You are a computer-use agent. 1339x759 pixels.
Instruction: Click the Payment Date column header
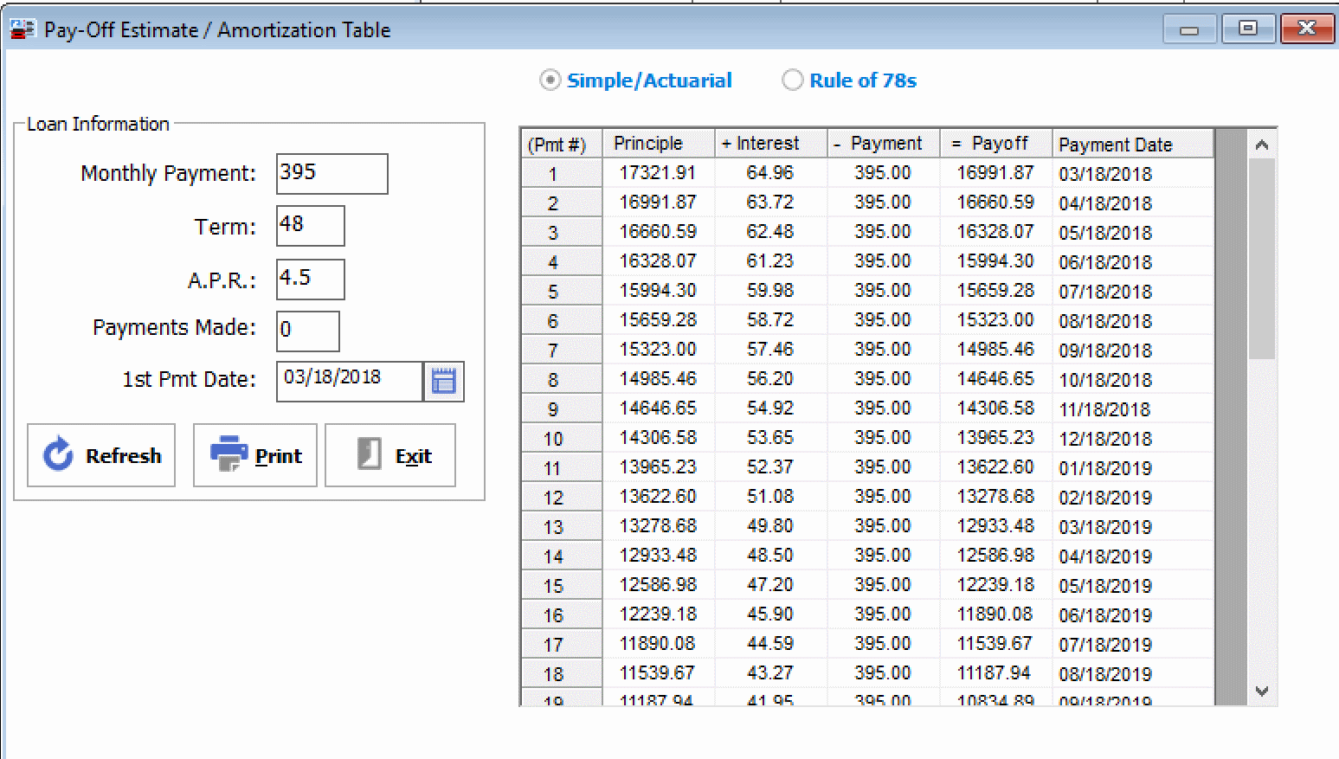[1132, 145]
